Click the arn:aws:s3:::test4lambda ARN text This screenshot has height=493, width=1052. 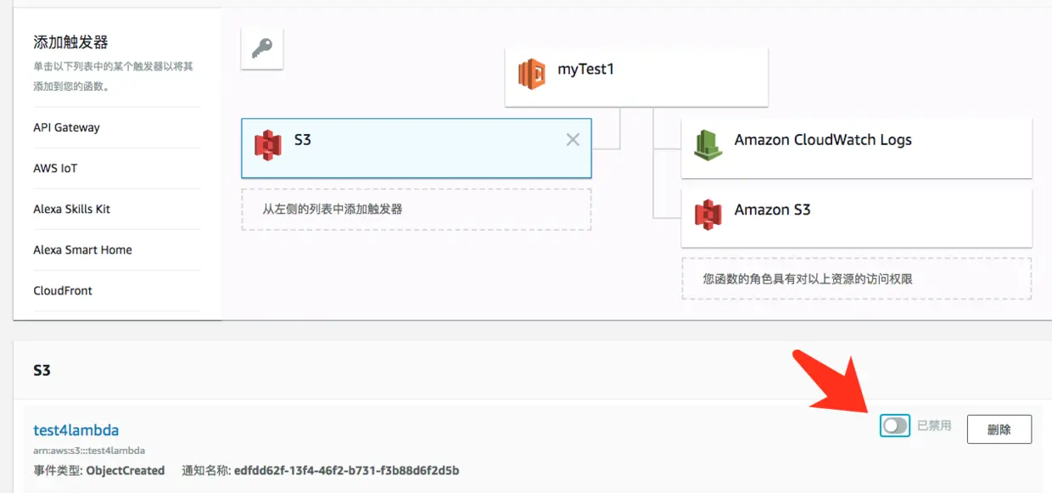[89, 451]
